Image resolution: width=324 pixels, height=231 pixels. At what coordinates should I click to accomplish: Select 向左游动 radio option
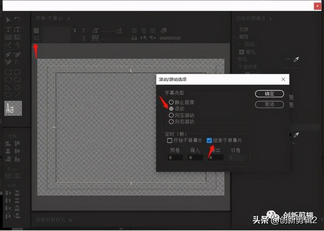[x=171, y=115]
